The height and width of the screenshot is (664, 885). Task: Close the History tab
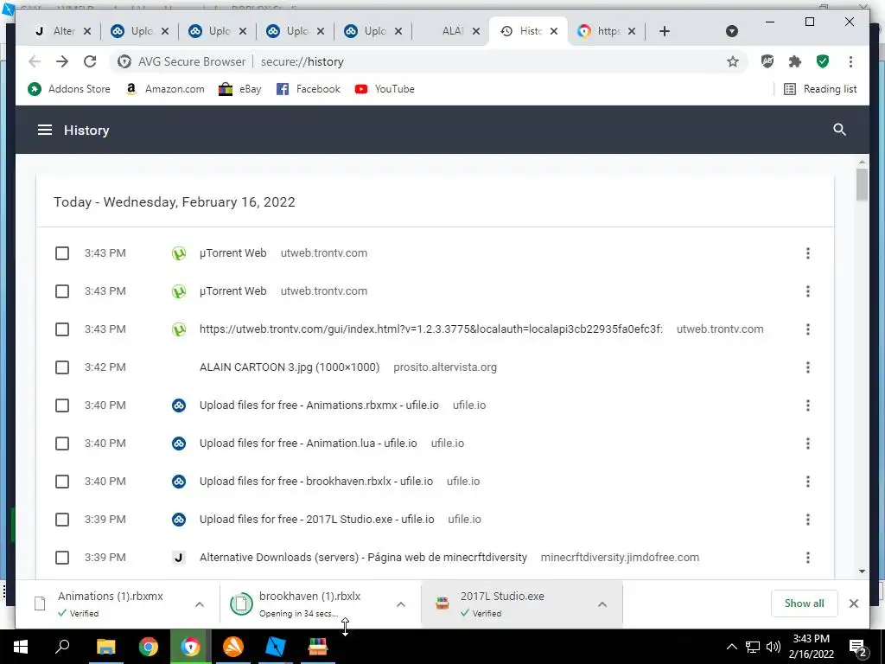tap(554, 31)
